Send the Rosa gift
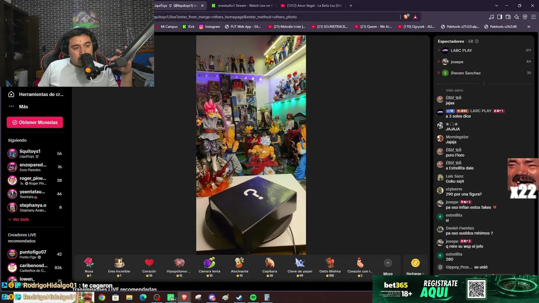The image size is (539, 303). [x=89, y=267]
